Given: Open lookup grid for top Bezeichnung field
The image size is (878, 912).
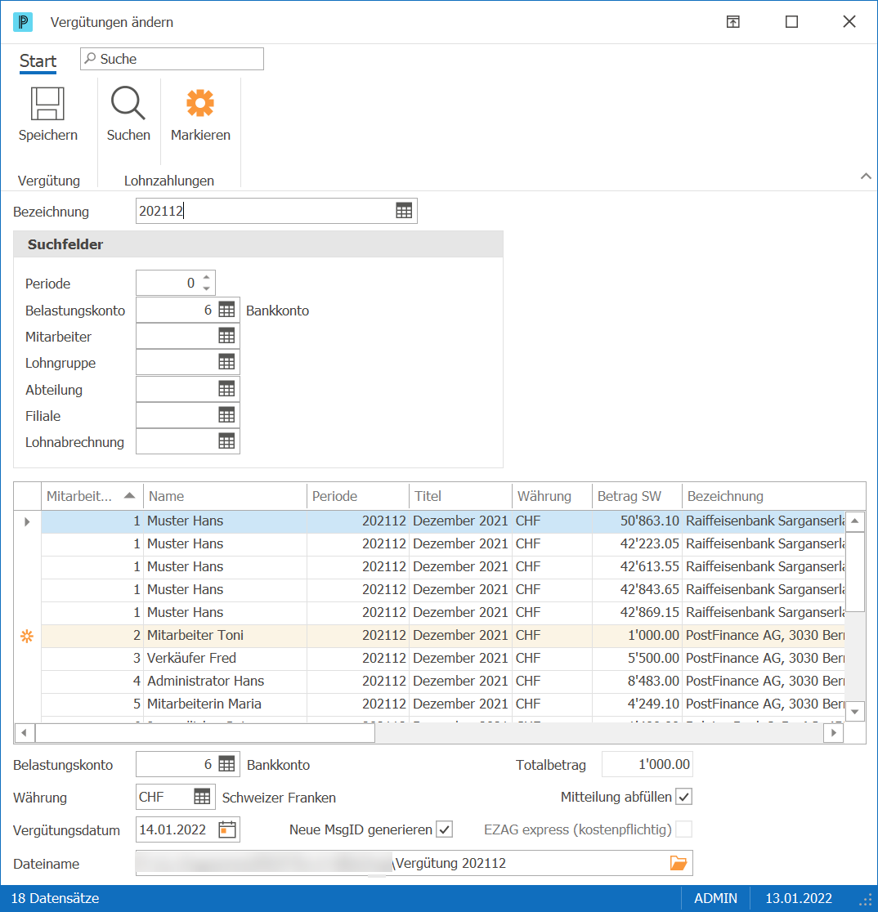Looking at the screenshot, I should pos(404,211).
